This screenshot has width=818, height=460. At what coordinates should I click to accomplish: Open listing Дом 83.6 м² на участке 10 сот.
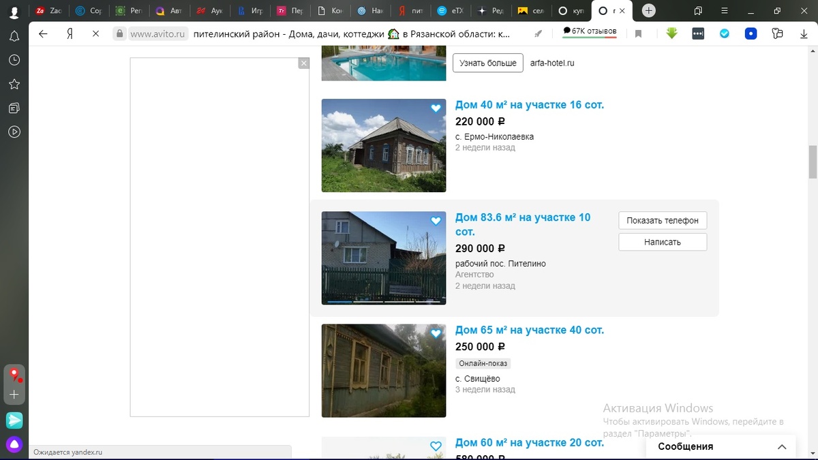[523, 225]
